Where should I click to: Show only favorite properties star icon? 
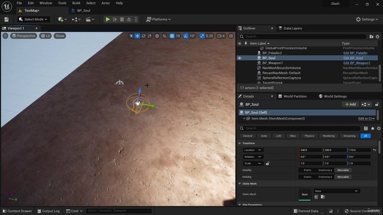point(372,128)
